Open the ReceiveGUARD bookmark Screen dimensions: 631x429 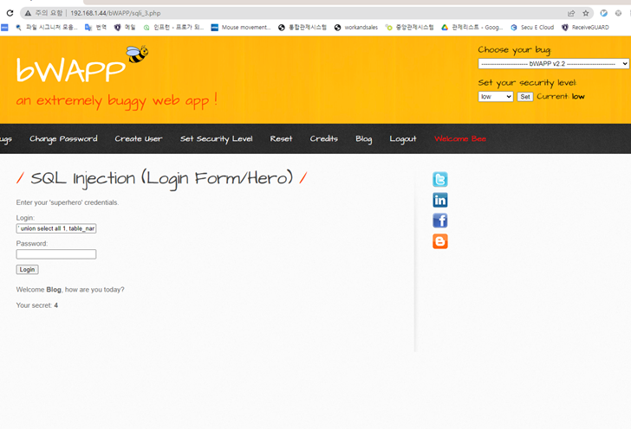click(x=585, y=28)
